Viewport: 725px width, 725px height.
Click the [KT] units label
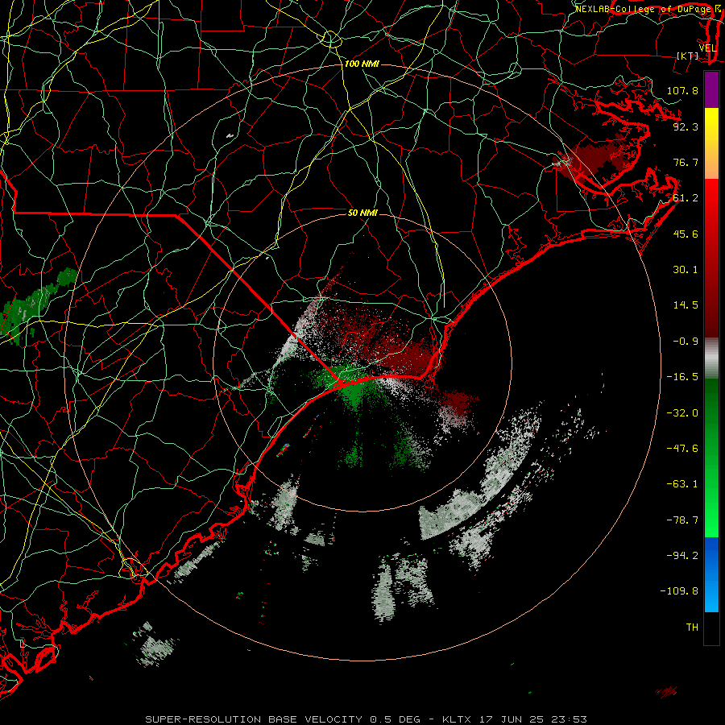[688, 56]
